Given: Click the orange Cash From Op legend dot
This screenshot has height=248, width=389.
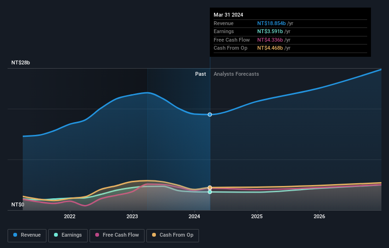Looking at the screenshot, I should click(154, 235).
